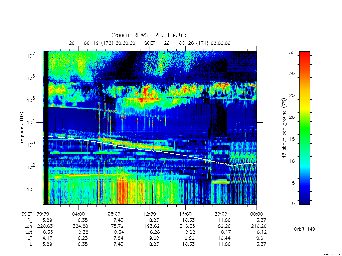Image resolution: width=342 pixels, height=256 pixels.
Task: Click the 10^1 frequency tick label
Action: (x=31, y=189)
